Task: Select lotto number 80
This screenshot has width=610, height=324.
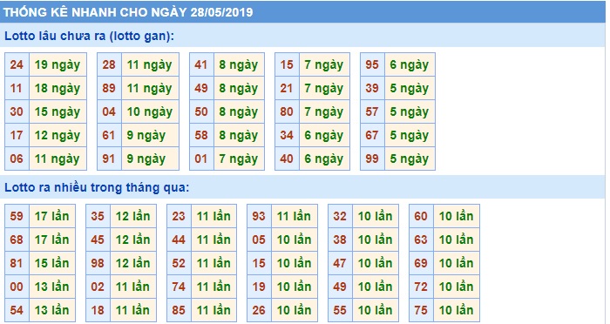Action: (287, 111)
